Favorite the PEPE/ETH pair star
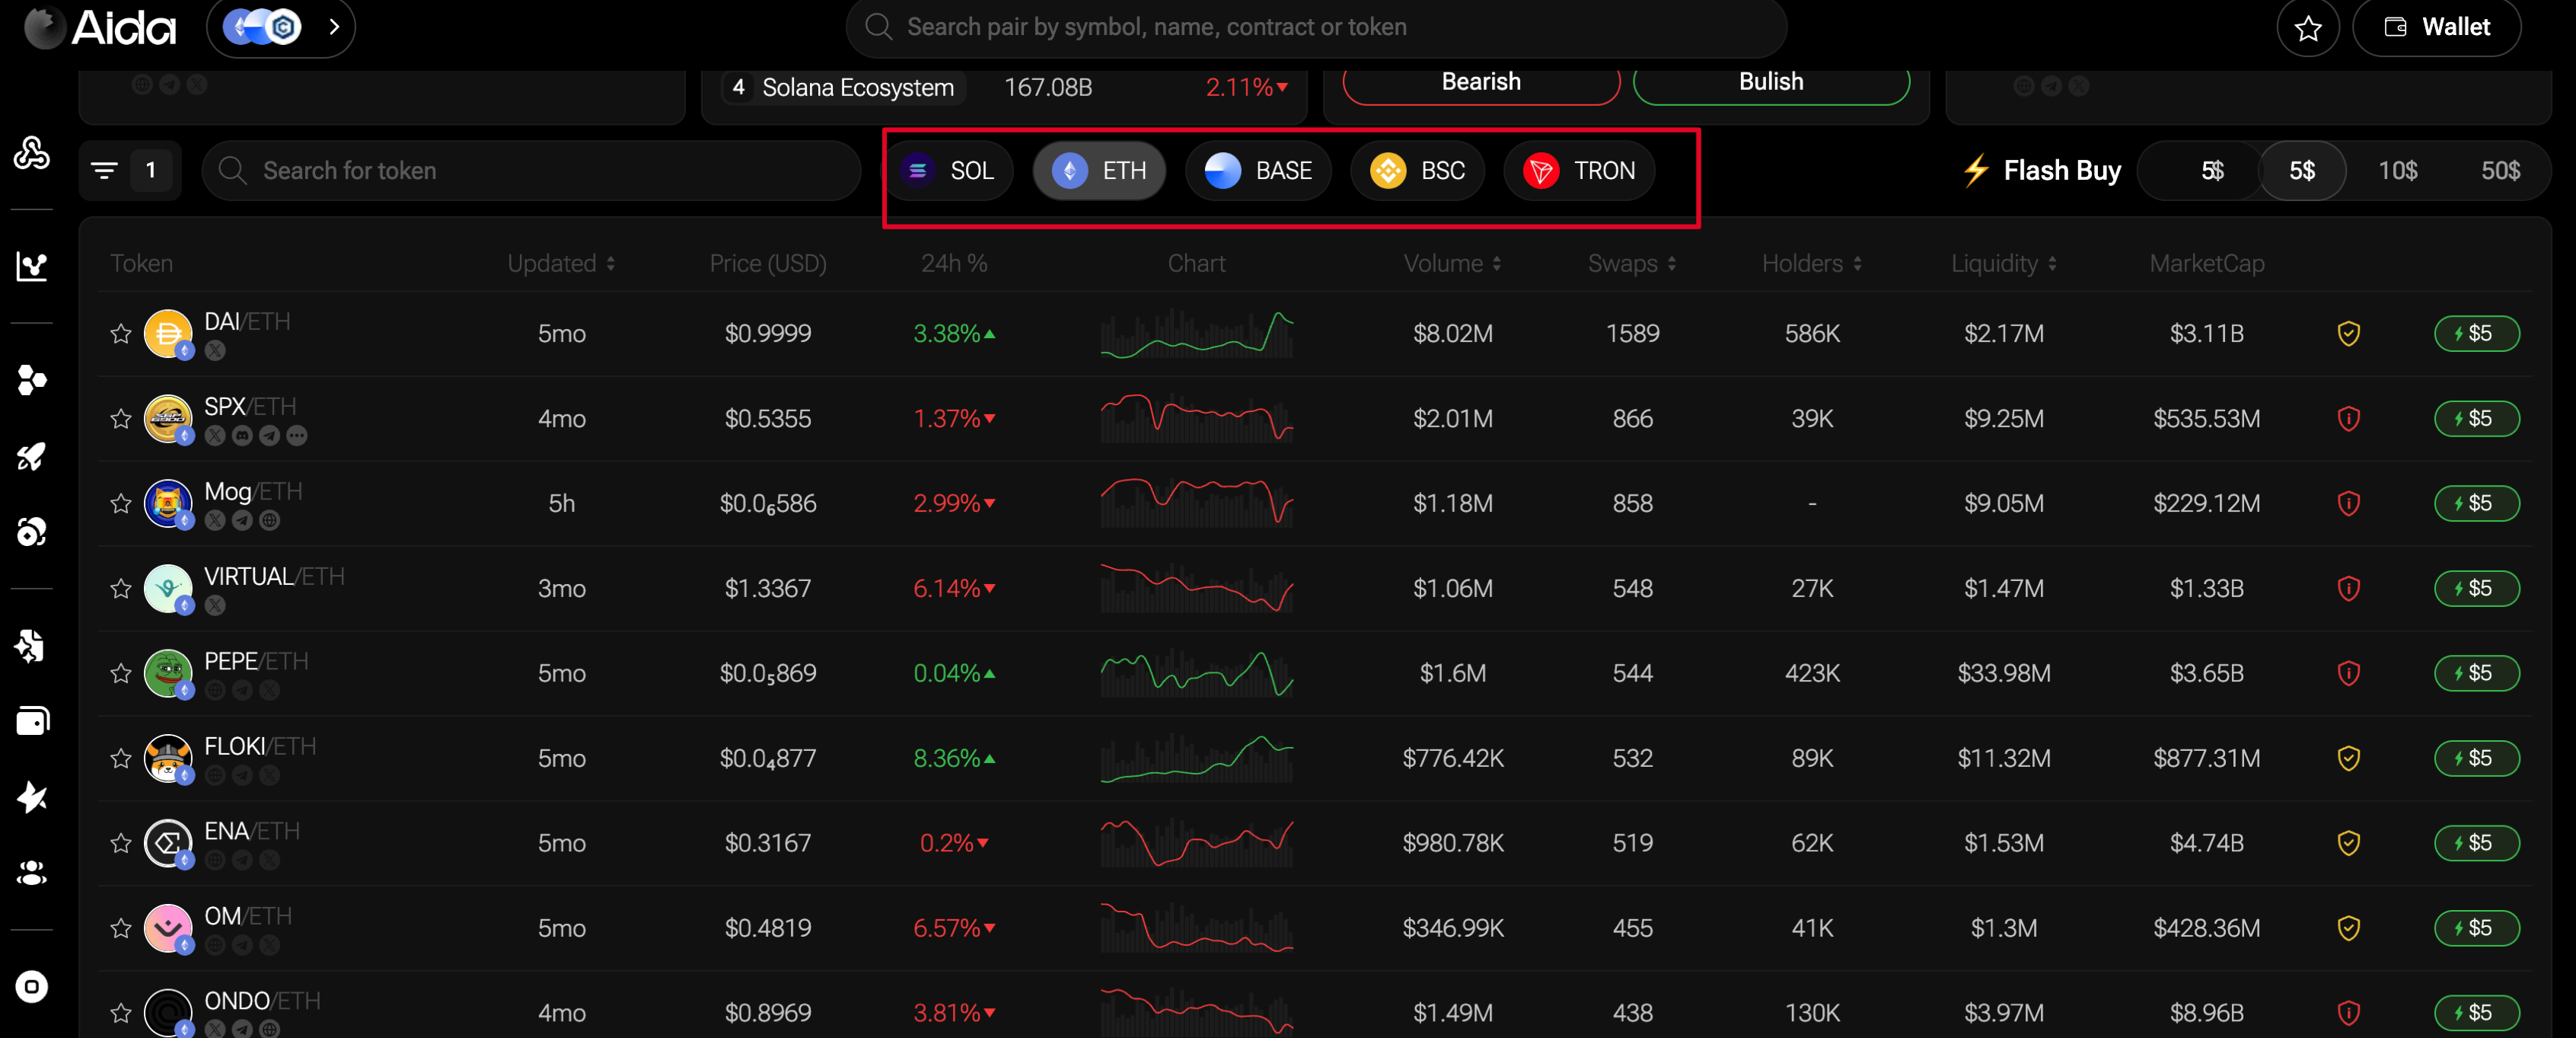This screenshot has height=1038, width=2576. 121,673
